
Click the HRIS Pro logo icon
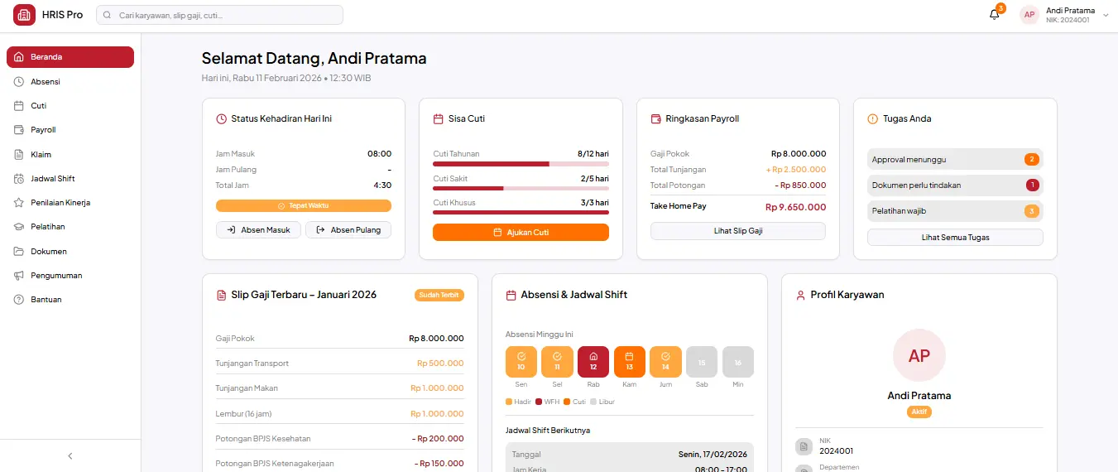coord(25,15)
